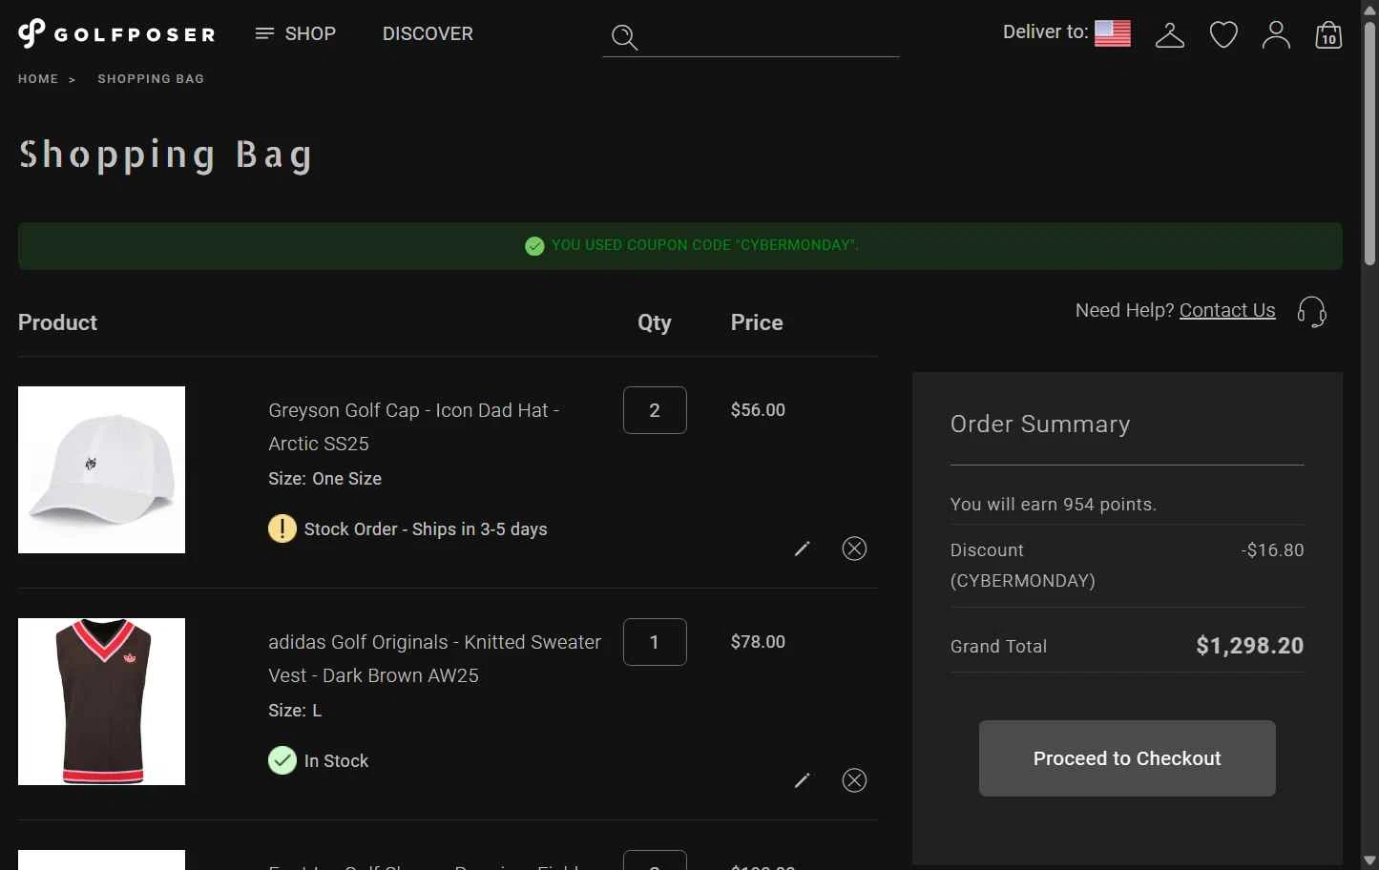Edit the Greyson Golf Cap item with pencil

802,549
